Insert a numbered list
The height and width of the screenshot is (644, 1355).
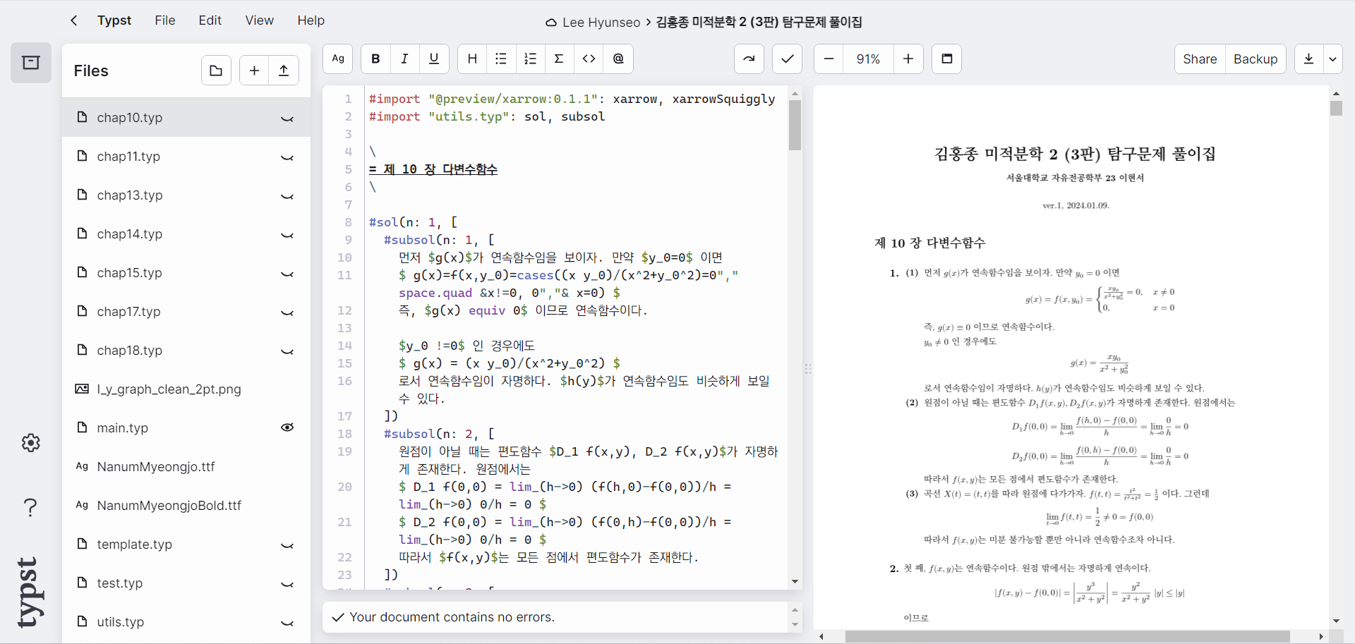pyautogui.click(x=530, y=59)
